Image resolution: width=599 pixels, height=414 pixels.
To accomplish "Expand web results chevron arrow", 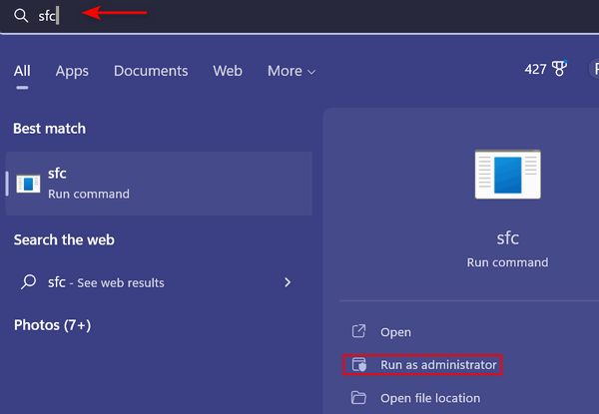I will 288,282.
